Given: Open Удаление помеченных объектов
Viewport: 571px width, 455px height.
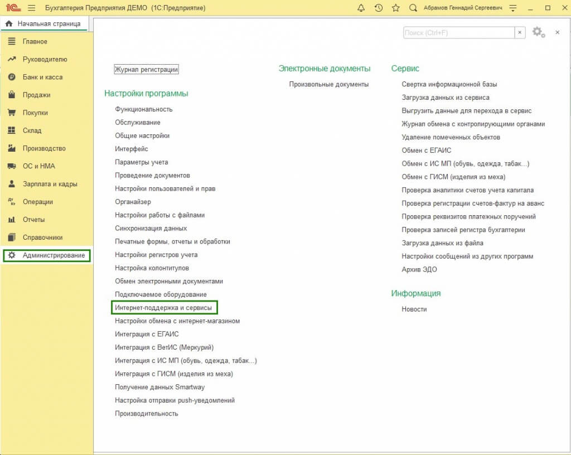Looking at the screenshot, I should coord(451,137).
